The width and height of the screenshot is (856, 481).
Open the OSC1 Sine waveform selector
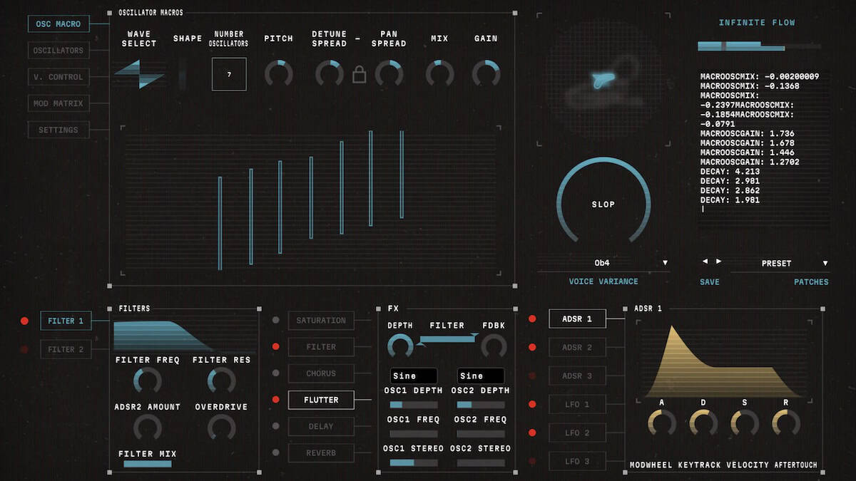coord(414,376)
